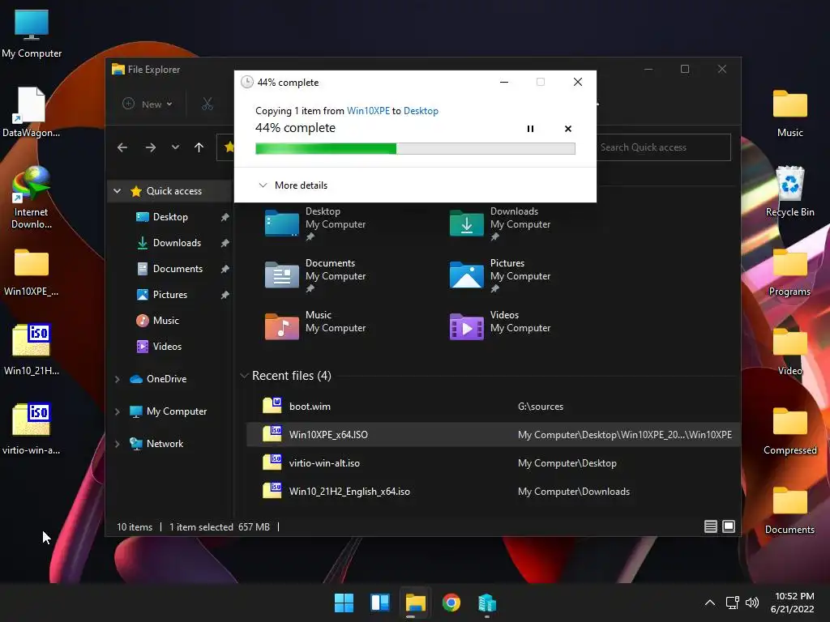Minimize the copy progress dialog

[x=504, y=82]
